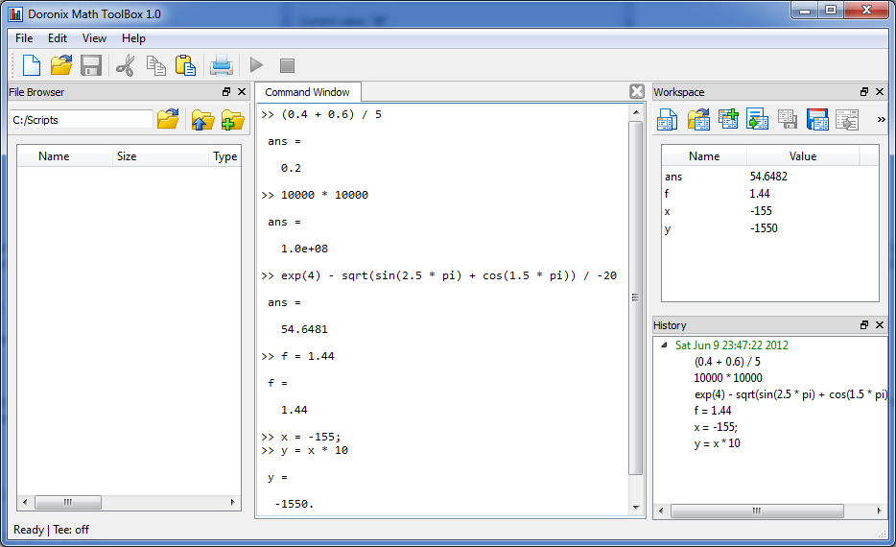Click the C:/Scripts path input field
Viewport: 896px width, 547px height.
(x=82, y=119)
